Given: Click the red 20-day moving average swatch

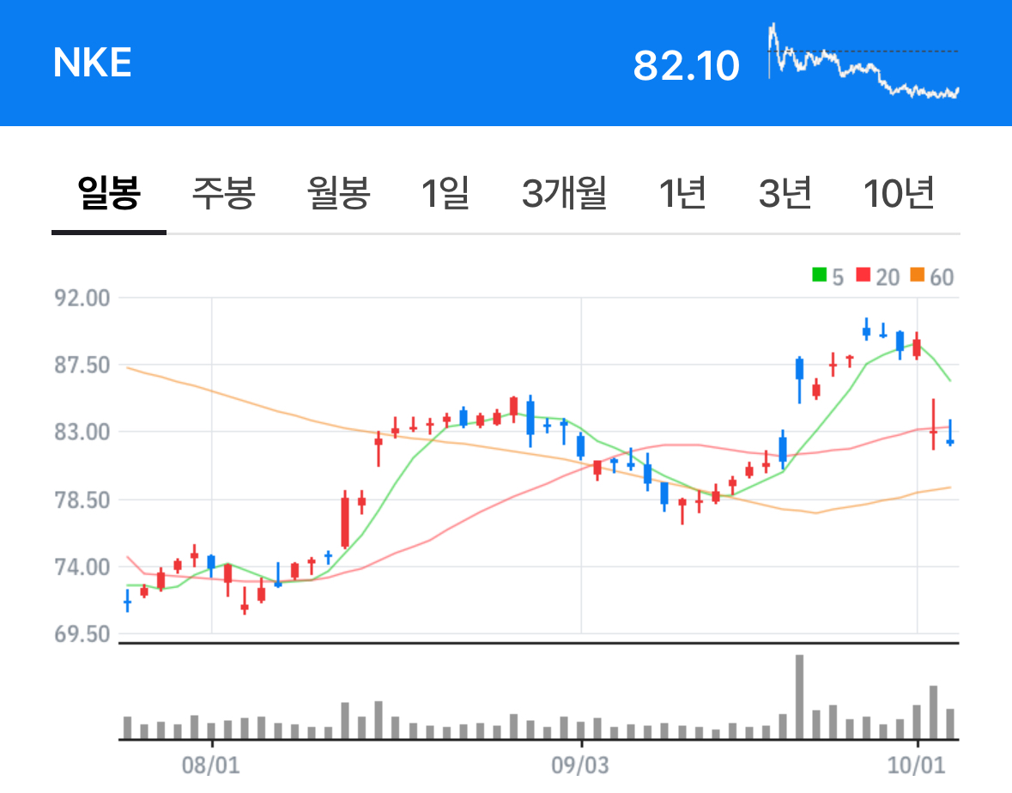Looking at the screenshot, I should 863,275.
